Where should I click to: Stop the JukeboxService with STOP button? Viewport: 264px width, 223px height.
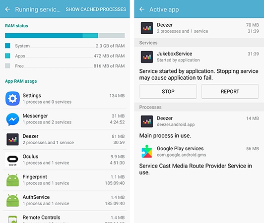[168, 91]
